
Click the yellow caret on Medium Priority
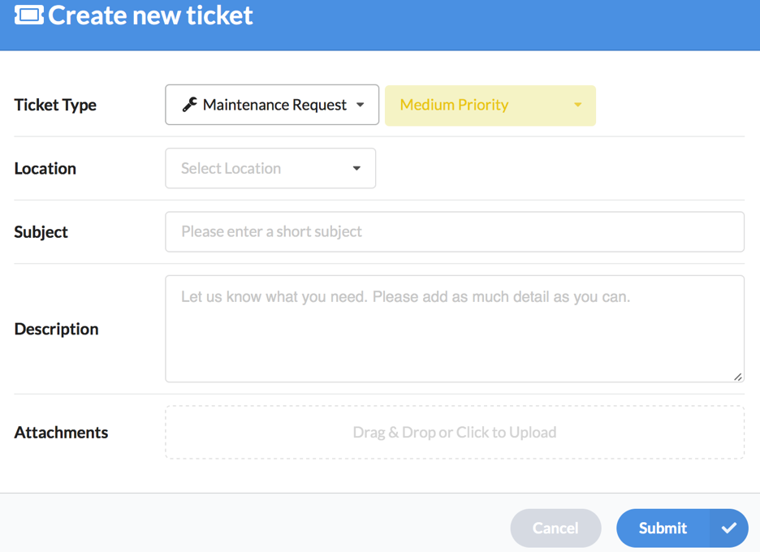pos(578,106)
